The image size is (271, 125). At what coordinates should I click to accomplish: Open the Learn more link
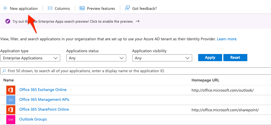pos(227,39)
